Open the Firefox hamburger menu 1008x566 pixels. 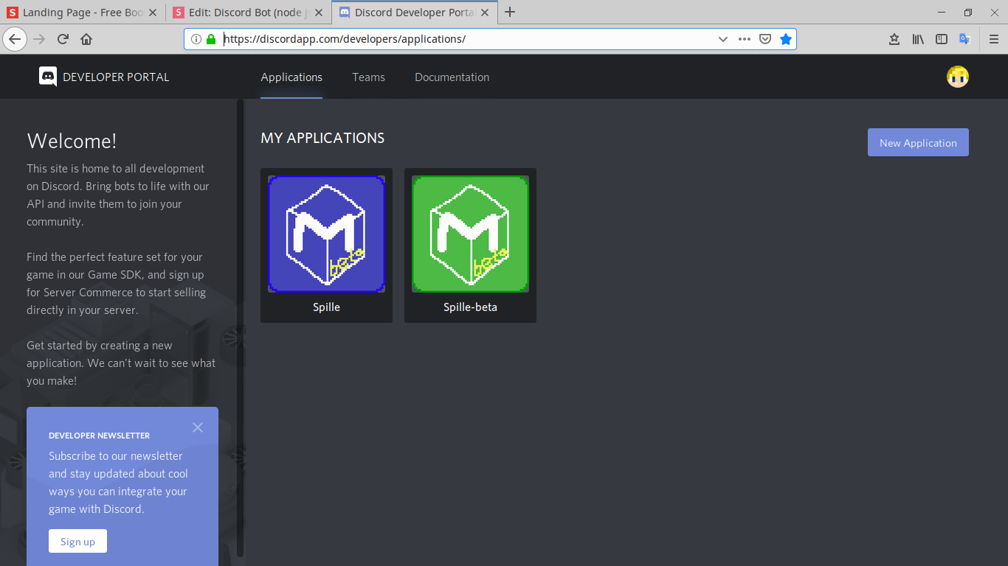tap(994, 39)
